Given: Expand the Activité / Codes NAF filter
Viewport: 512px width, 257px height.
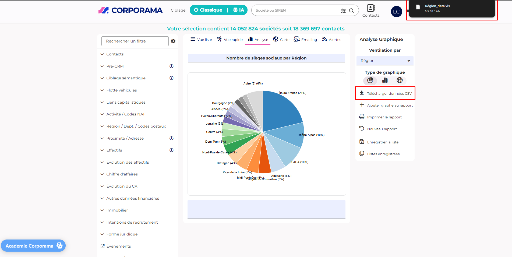Looking at the screenshot, I should pyautogui.click(x=126, y=114).
